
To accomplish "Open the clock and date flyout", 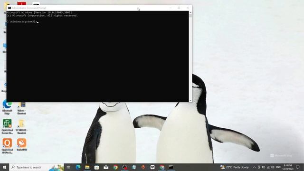I will click(x=288, y=167).
